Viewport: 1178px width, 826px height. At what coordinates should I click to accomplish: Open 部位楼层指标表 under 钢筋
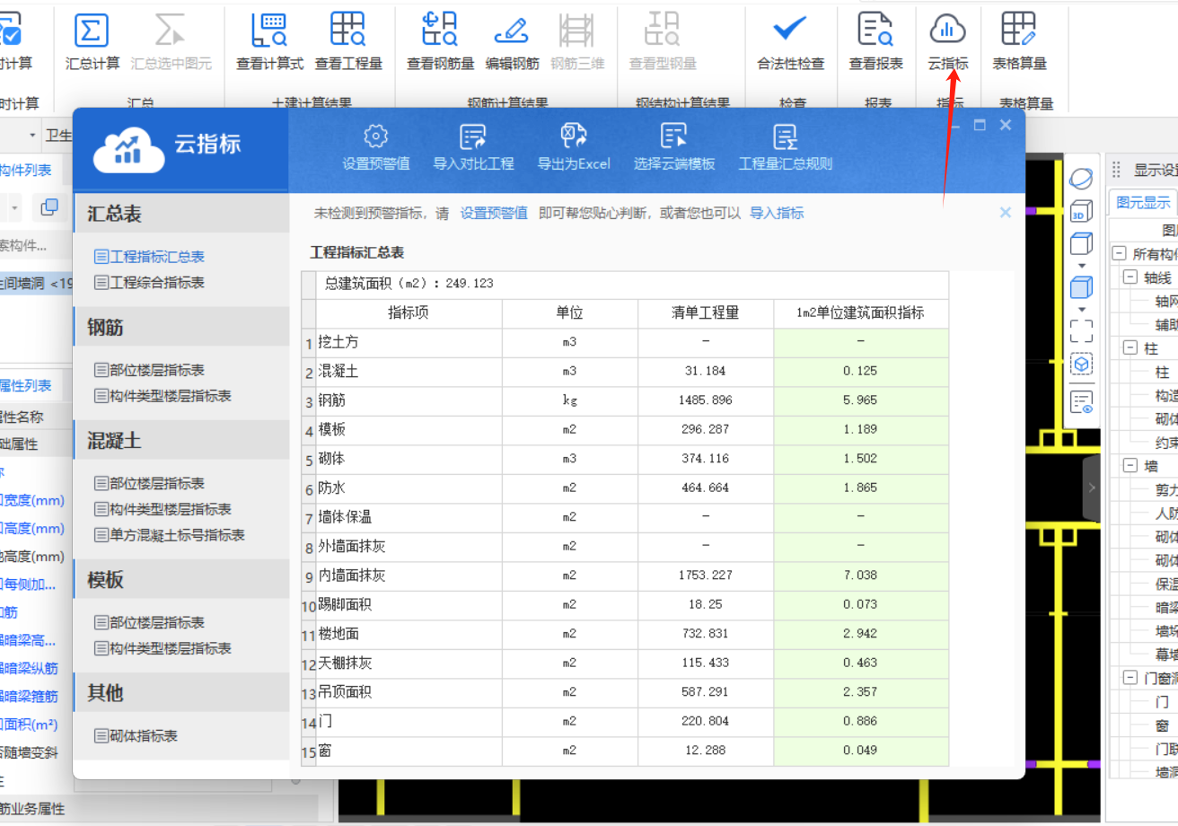click(149, 370)
